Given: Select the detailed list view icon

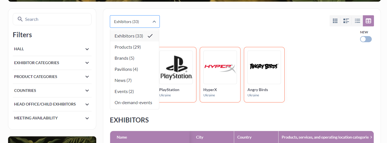Looking at the screenshot, I should pyautogui.click(x=346, y=21).
